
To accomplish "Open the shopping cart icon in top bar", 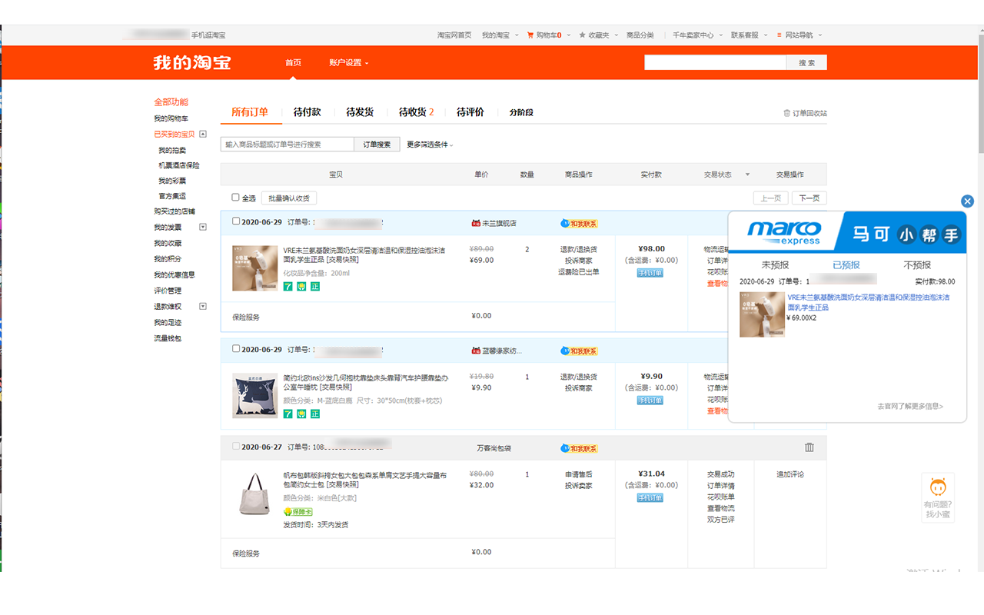I will coord(530,35).
